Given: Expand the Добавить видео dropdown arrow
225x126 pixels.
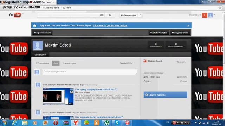Looking at the screenshot, I should [140, 15].
